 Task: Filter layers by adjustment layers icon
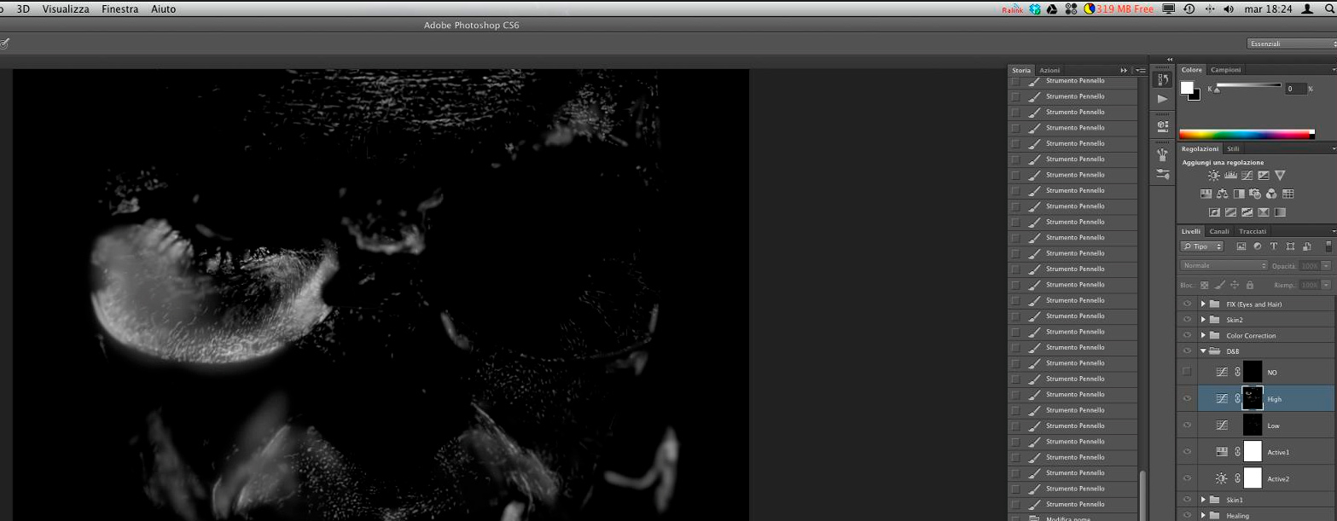1258,246
